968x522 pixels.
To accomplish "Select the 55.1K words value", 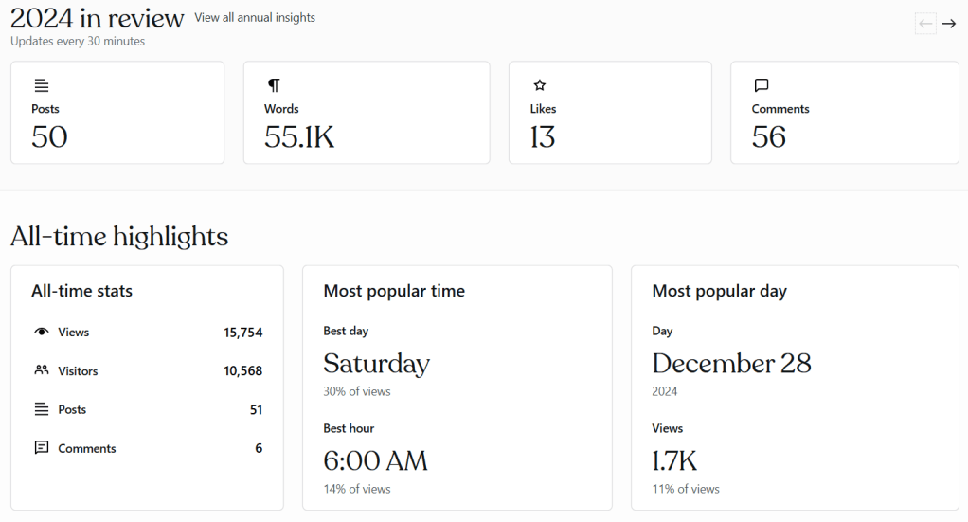I will [x=299, y=137].
